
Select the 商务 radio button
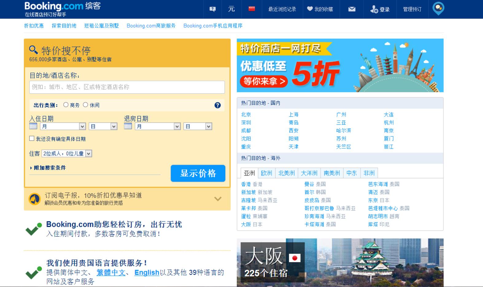[x=66, y=105]
